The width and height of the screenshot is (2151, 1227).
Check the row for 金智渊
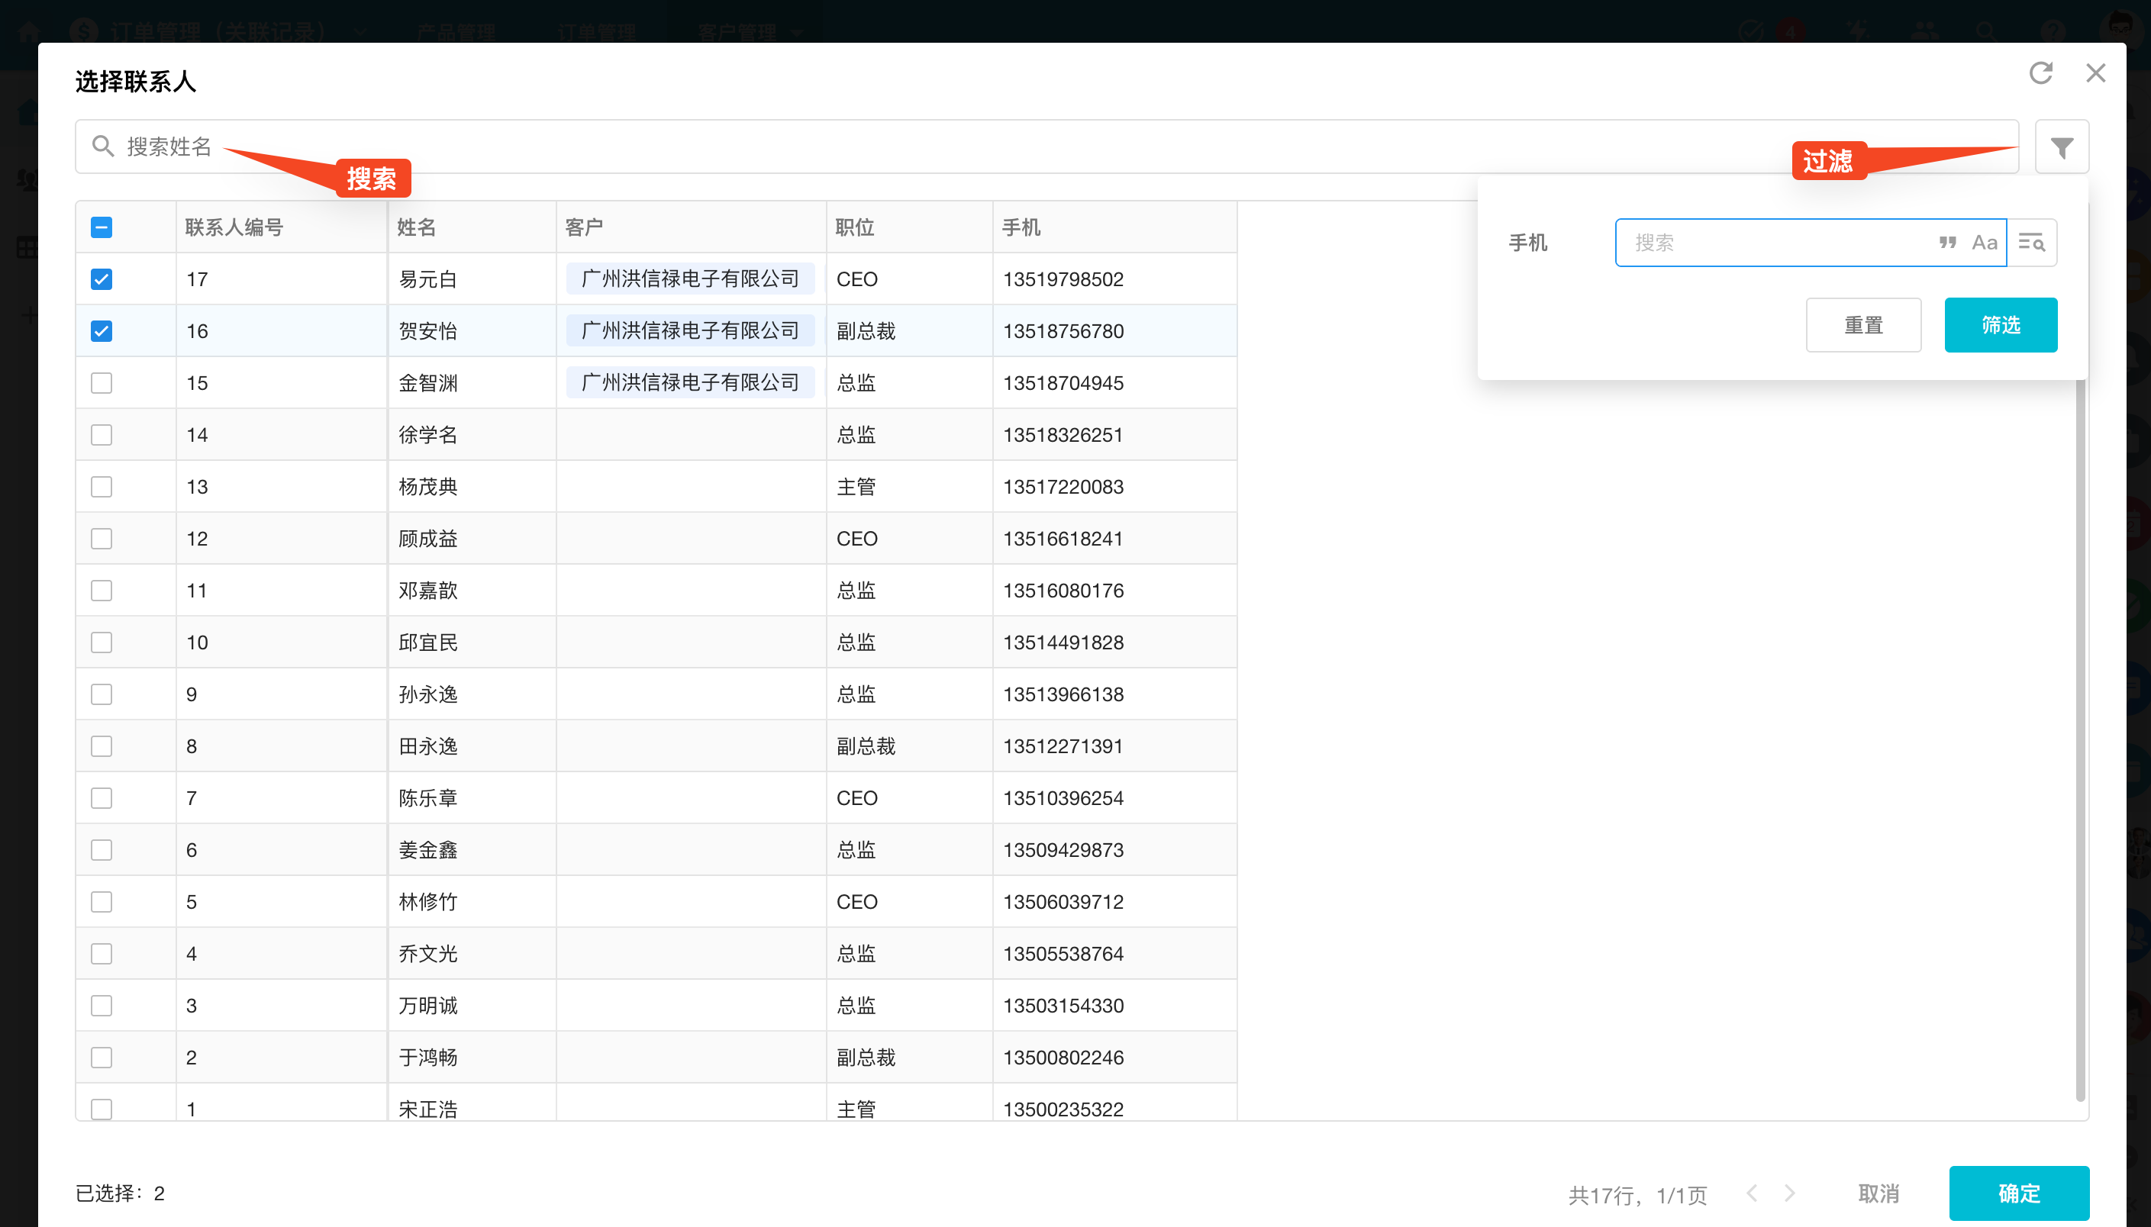pos(102,382)
